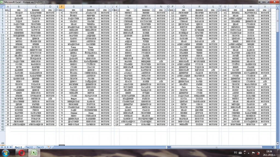Select the cell containing ВАТРАЧКИ
280x157 pixels.
point(36,113)
